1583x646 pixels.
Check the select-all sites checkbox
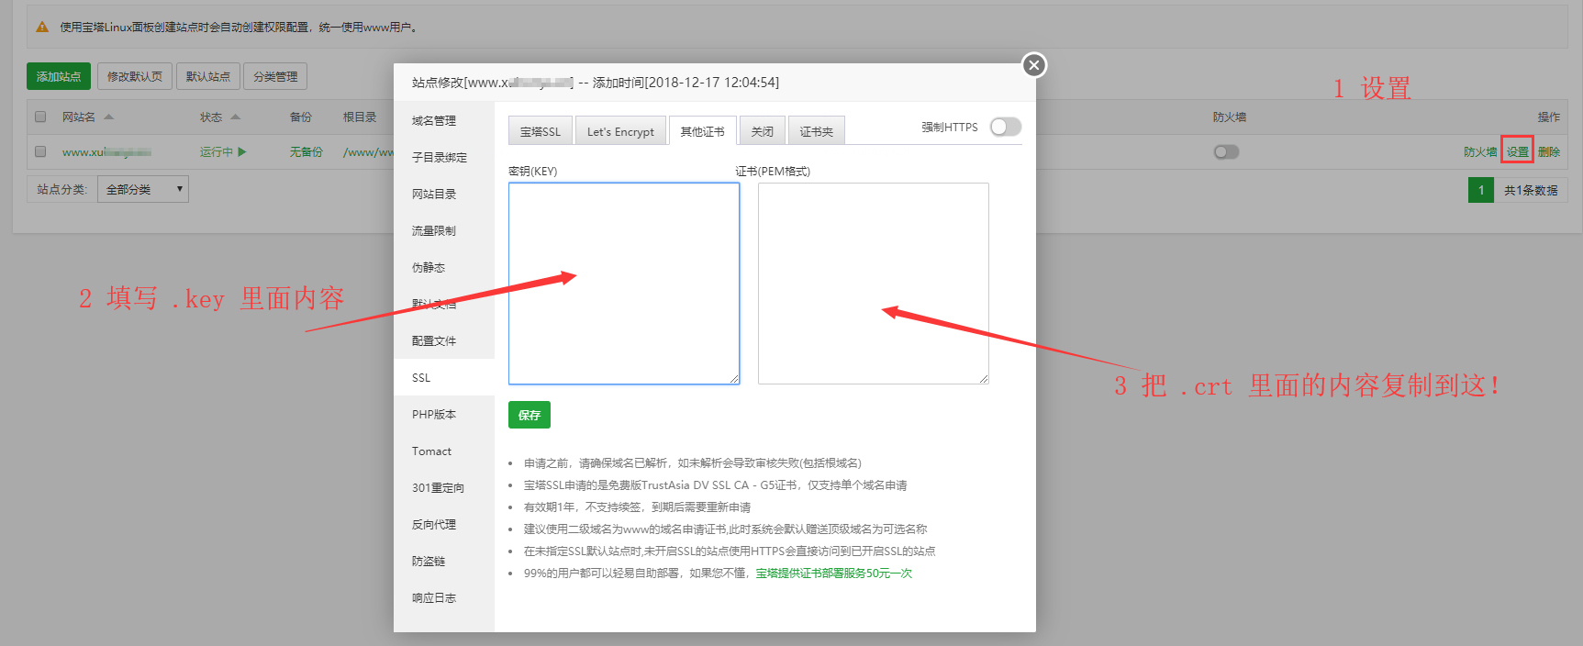[x=40, y=117]
